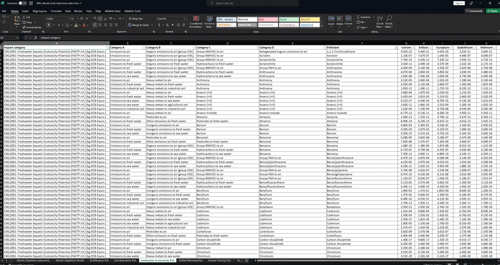The image size is (500, 265).
Task: Expand the Number Format dropdown
Action: pos(184,19)
